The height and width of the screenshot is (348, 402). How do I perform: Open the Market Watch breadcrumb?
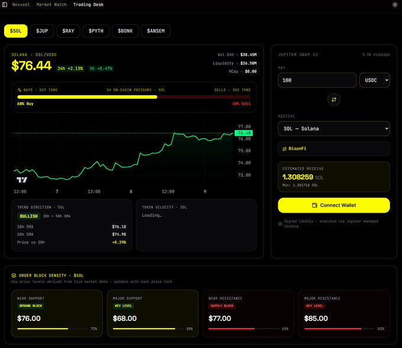(x=51, y=5)
